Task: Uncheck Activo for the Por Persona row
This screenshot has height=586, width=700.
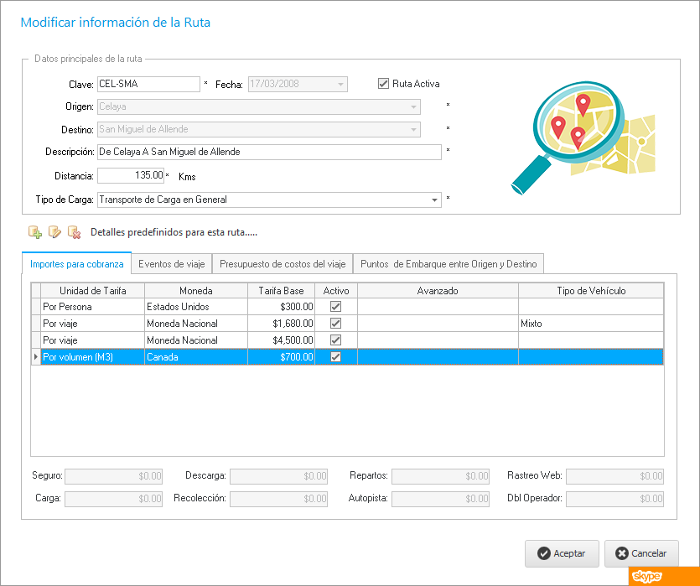Action: pyautogui.click(x=336, y=307)
